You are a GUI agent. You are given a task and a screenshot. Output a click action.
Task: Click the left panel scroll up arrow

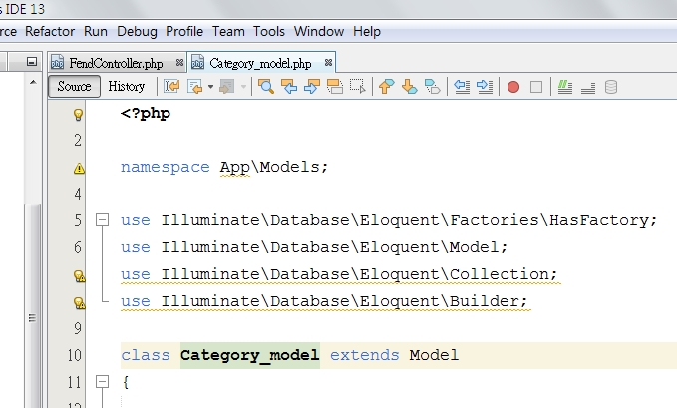33,82
